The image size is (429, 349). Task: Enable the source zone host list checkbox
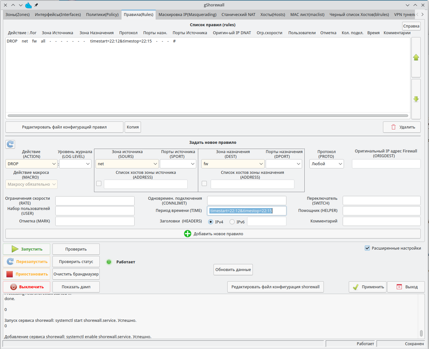point(99,183)
